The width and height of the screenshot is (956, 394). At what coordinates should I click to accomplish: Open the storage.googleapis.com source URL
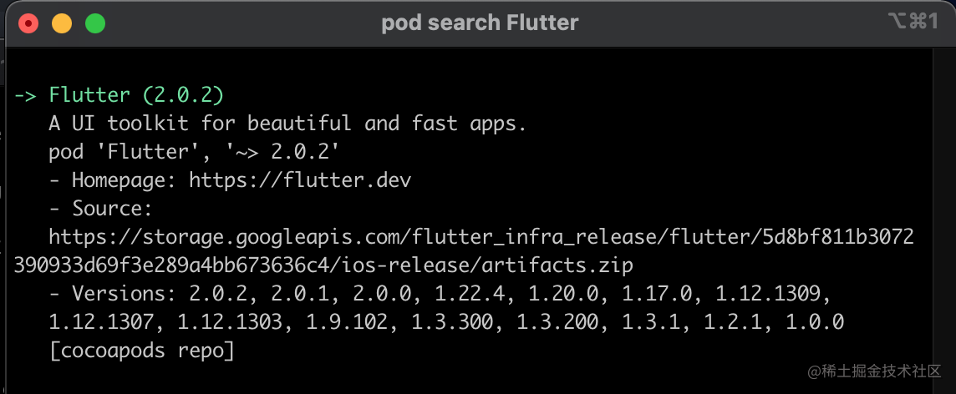pos(463,251)
